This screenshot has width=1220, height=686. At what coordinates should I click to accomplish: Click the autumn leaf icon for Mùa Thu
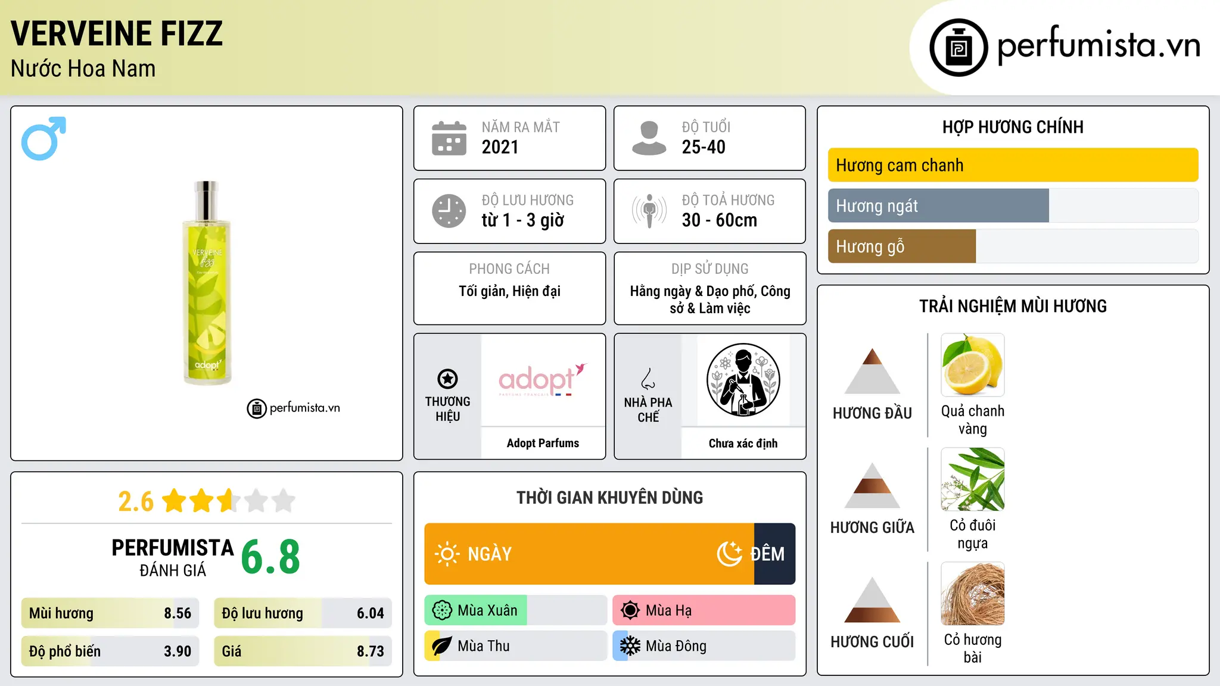click(x=442, y=646)
